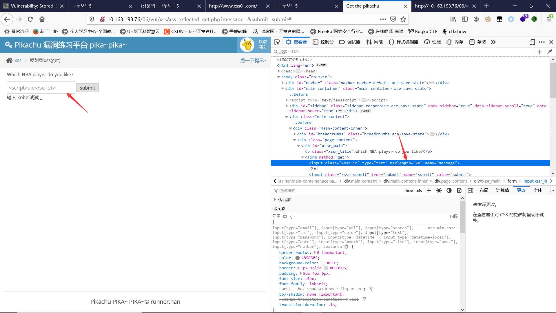
Task: Expand the div#navbar node
Action: (x=283, y=83)
